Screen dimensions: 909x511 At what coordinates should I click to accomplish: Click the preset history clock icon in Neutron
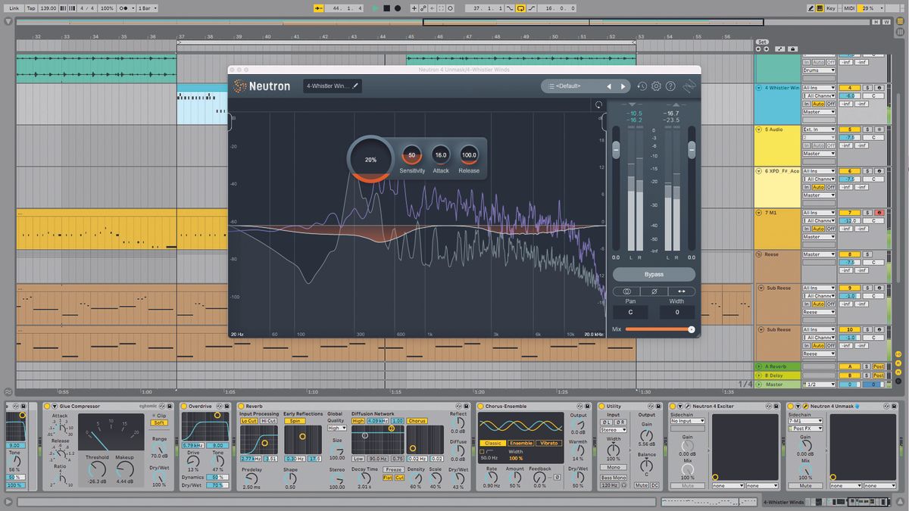click(x=642, y=86)
